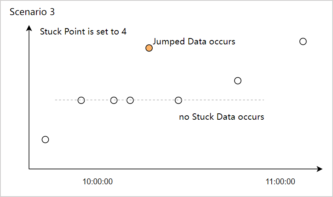This screenshot has height=197, width=333.
Task: Click the orange Jumped Data point
Action: (x=149, y=48)
